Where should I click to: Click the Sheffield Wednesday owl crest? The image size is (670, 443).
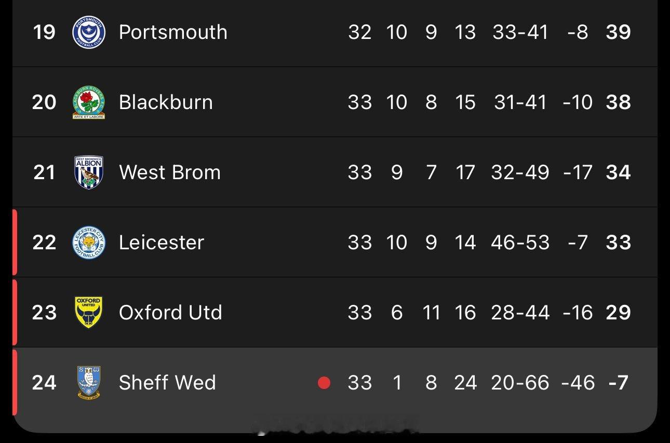89,383
